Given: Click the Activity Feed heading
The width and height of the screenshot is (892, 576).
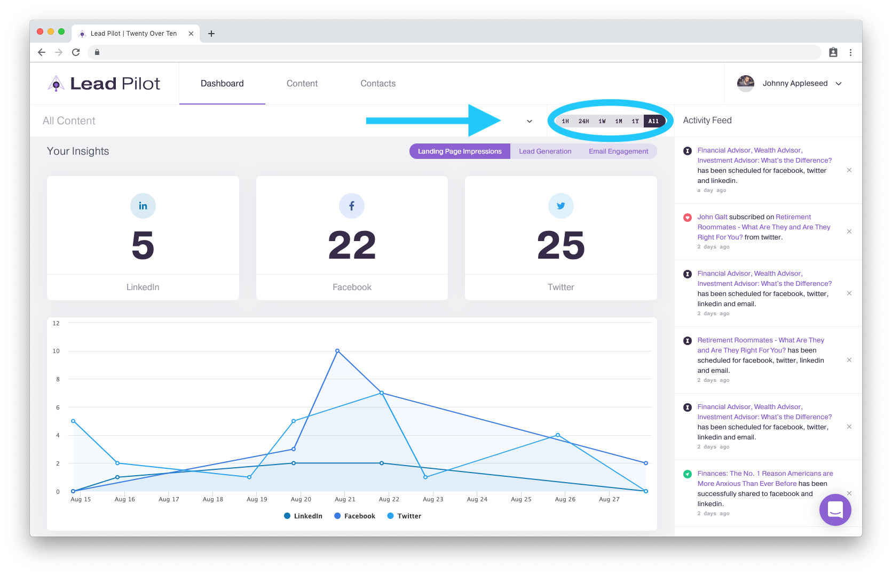Looking at the screenshot, I should (707, 121).
